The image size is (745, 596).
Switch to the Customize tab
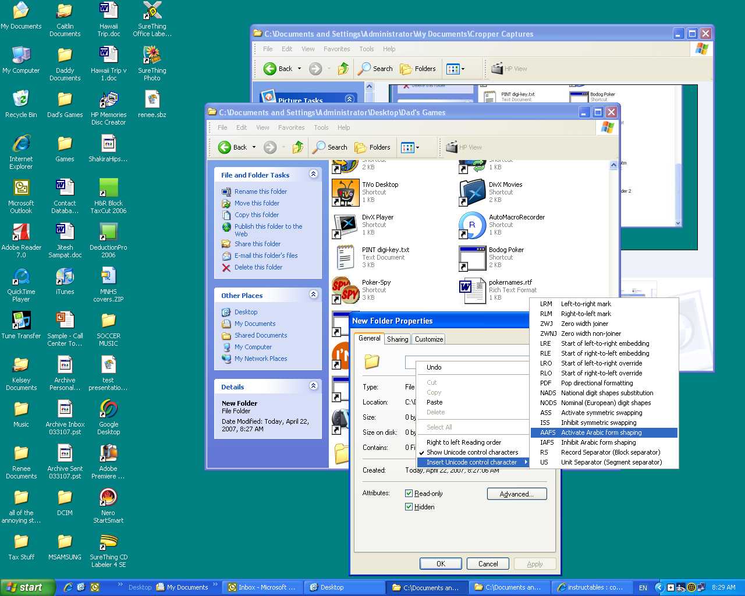pyautogui.click(x=429, y=339)
